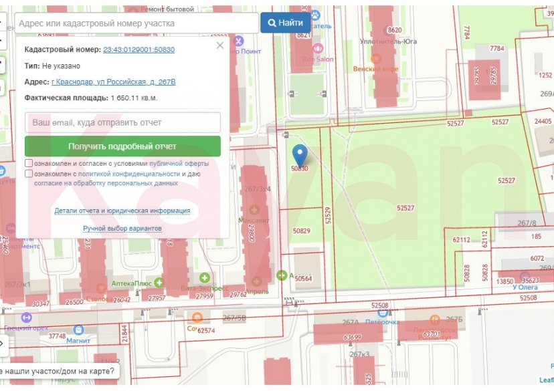Open the Краснодар, ул Российская 267В address link
Image resolution: width=554 pixels, height=391 pixels.
click(113, 82)
